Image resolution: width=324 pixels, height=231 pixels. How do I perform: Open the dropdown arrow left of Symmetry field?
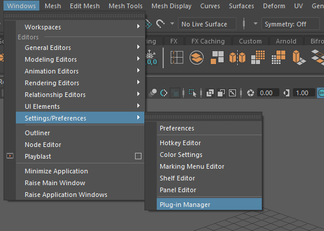[x=255, y=24]
